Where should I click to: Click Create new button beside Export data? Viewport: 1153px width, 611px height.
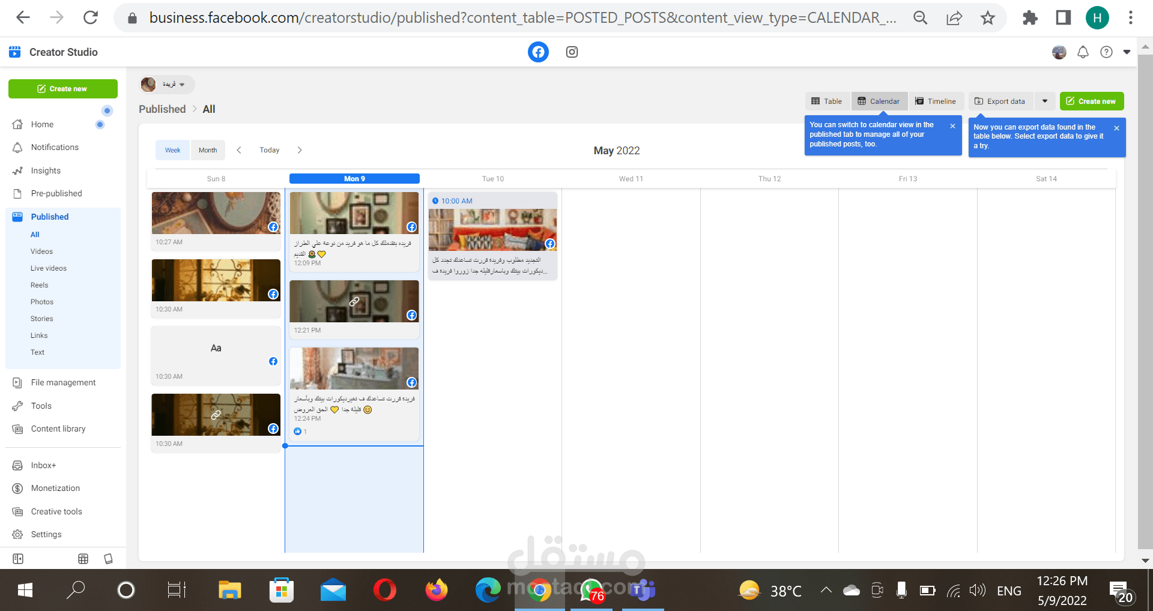click(x=1092, y=101)
